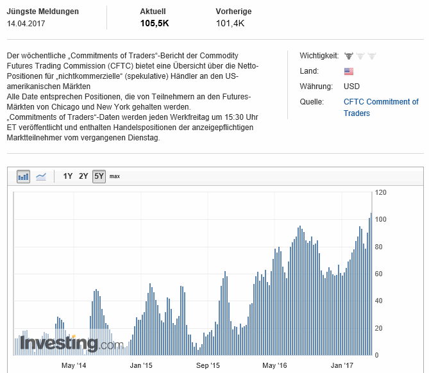The height and width of the screenshot is (373, 429).
Task: Click the 80 y-axis label
Action: (x=378, y=247)
